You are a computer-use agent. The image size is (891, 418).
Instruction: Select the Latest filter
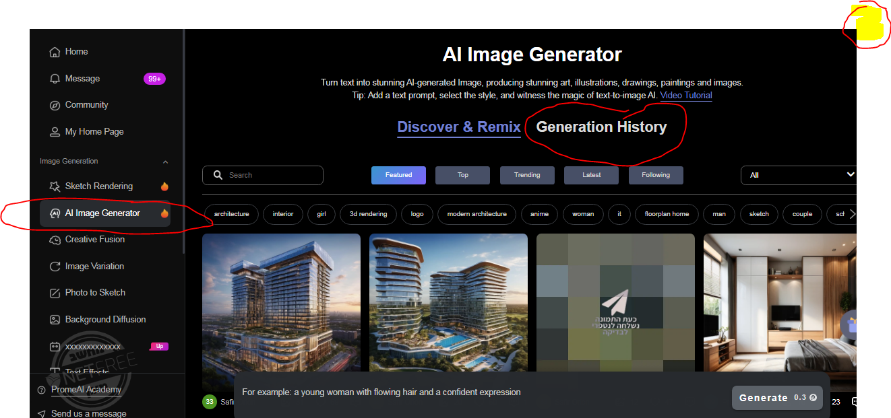pyautogui.click(x=592, y=175)
